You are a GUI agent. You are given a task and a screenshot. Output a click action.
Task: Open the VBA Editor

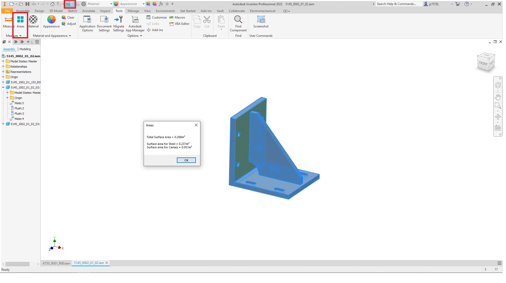coord(179,24)
